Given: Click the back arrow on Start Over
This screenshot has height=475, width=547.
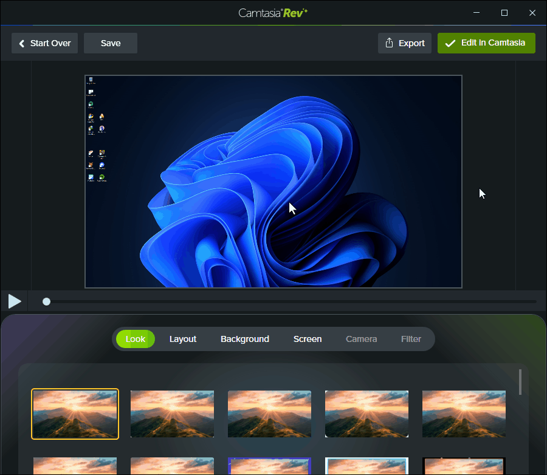Looking at the screenshot, I should tap(22, 44).
